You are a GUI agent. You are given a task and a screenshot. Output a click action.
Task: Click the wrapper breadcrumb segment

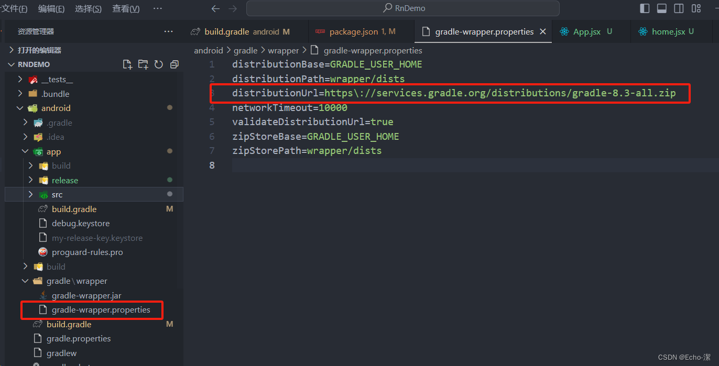pyautogui.click(x=283, y=50)
